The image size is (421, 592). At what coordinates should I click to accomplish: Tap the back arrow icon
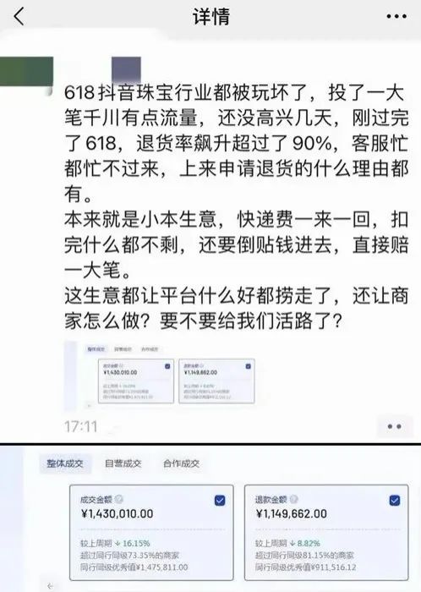tap(19, 17)
